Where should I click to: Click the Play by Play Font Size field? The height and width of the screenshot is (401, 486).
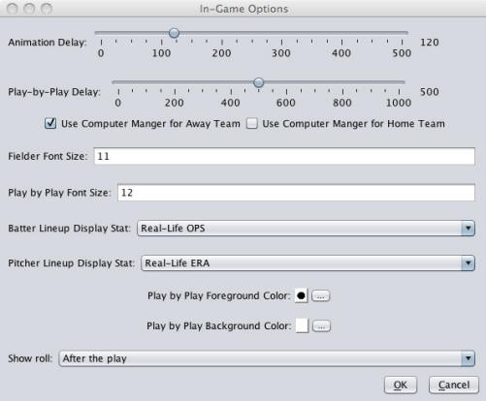click(x=296, y=193)
